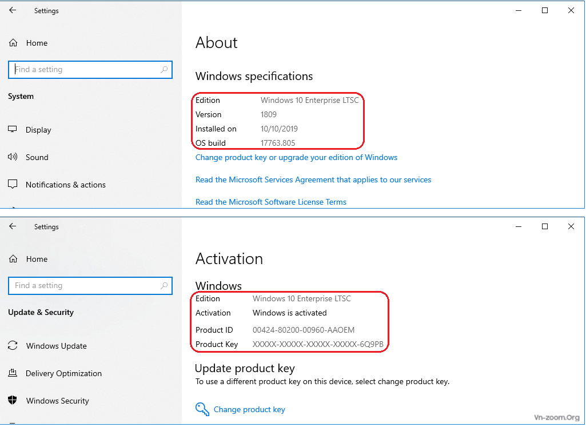
Task: Open Windows Update in sidebar
Action: click(x=57, y=346)
